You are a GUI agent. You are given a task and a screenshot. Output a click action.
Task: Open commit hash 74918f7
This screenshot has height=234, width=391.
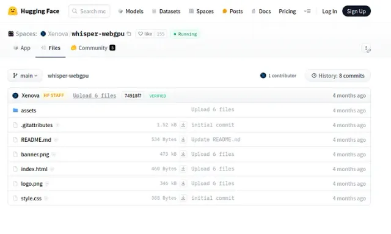(133, 95)
